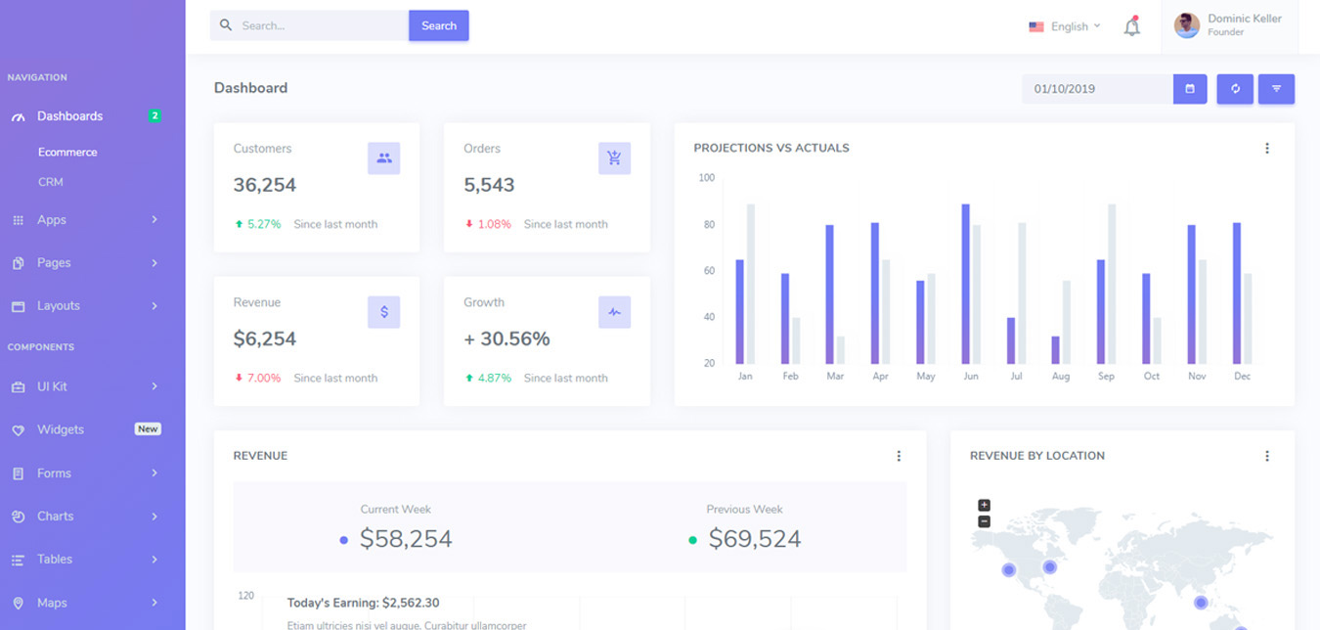The image size is (1320, 630).
Task: Click the filter icon button
Action: pyautogui.click(x=1276, y=89)
